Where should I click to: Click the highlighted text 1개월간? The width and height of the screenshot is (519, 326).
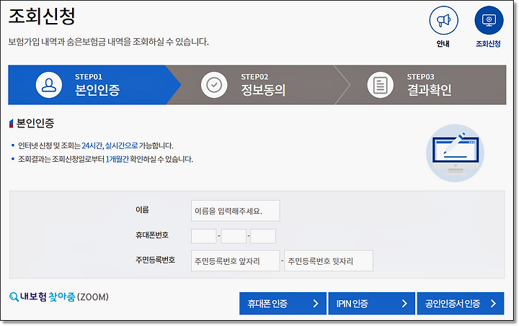tap(117, 159)
